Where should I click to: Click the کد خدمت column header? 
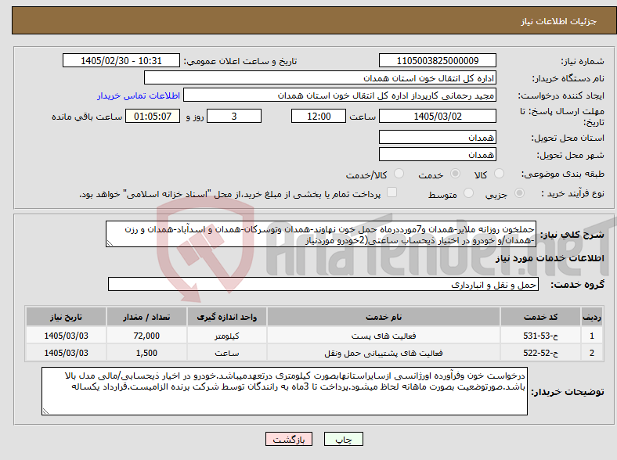pos(541,317)
